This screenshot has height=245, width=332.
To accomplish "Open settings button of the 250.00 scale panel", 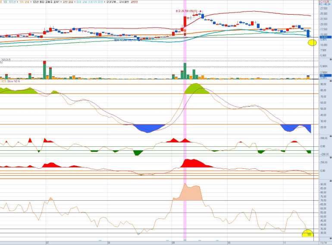I will pyautogui.click(x=331, y=158).
